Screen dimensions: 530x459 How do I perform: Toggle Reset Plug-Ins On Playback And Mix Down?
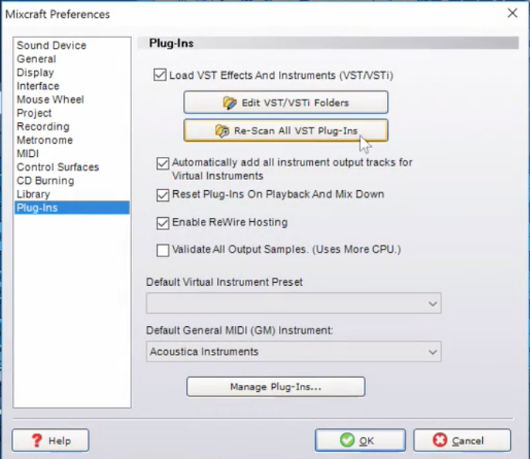pos(163,195)
